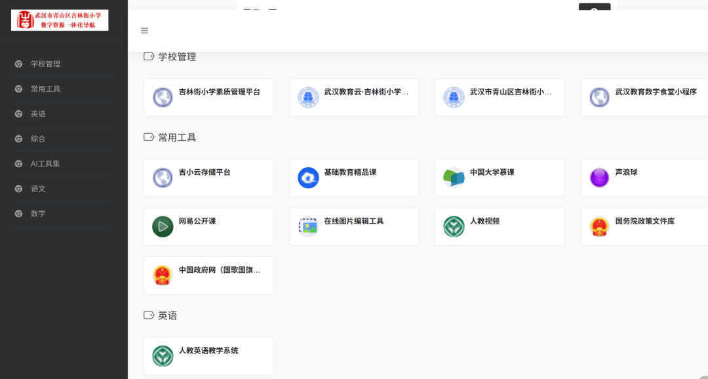The image size is (708, 379).
Task: Open the 基础教育精品课 link
Action: [350, 172]
